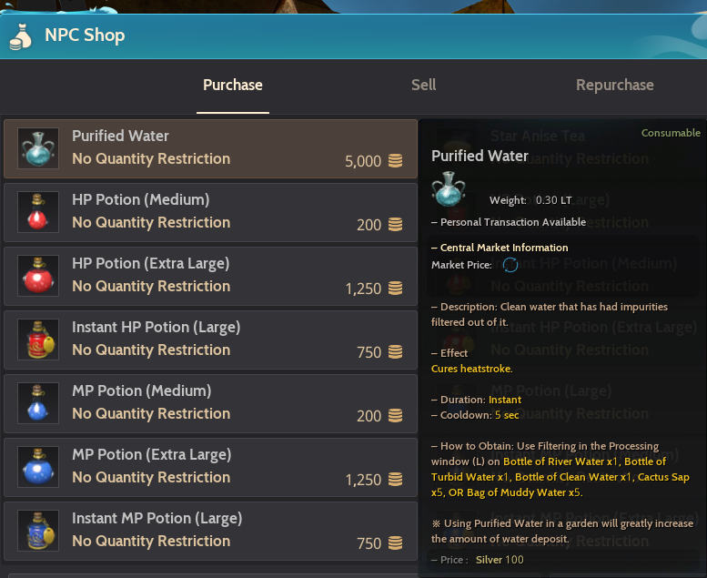Viewport: 707px width, 578px height.
Task: Select the HP Potion (Medium) name
Action: coord(140,199)
